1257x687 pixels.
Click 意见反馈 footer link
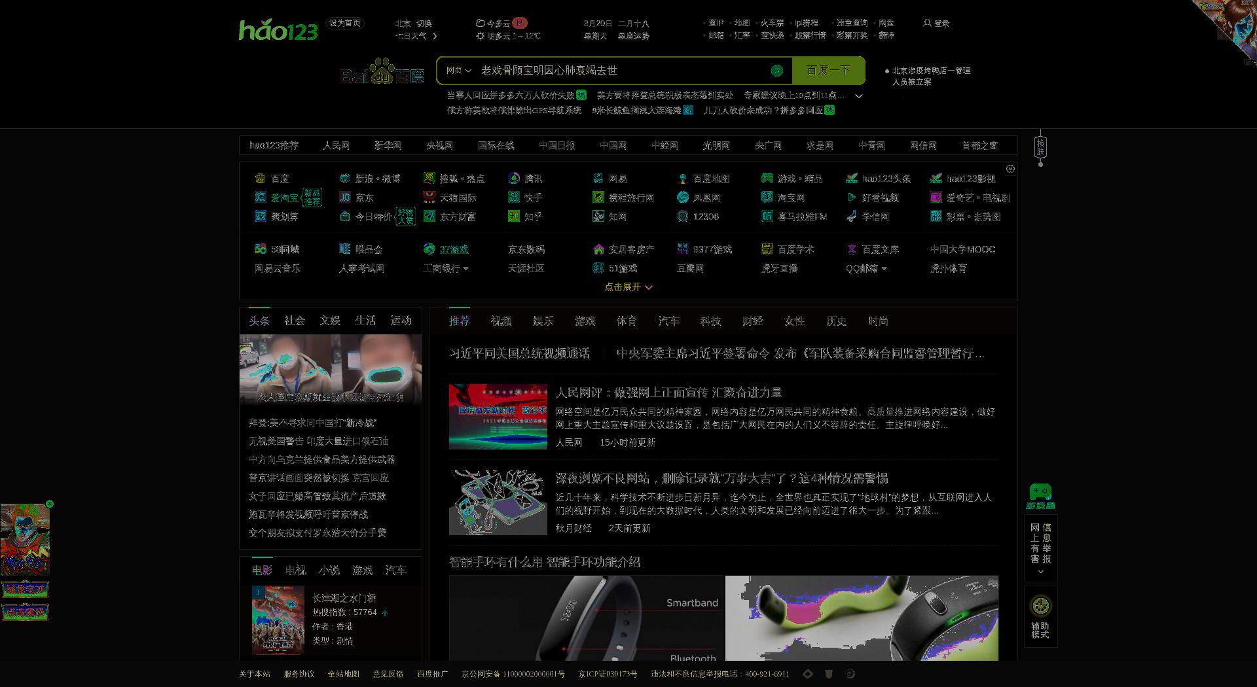[388, 674]
